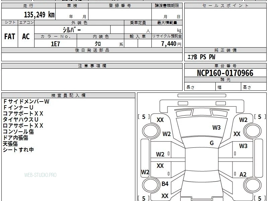Click the color number 1E7

[x=55, y=44]
